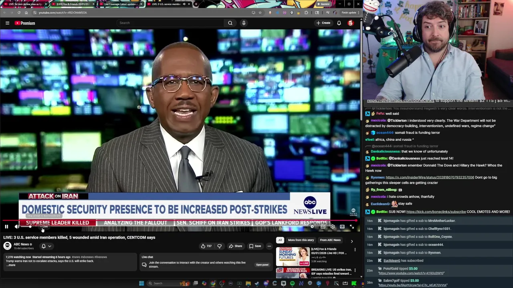Reload the YouTube page

[19, 12]
